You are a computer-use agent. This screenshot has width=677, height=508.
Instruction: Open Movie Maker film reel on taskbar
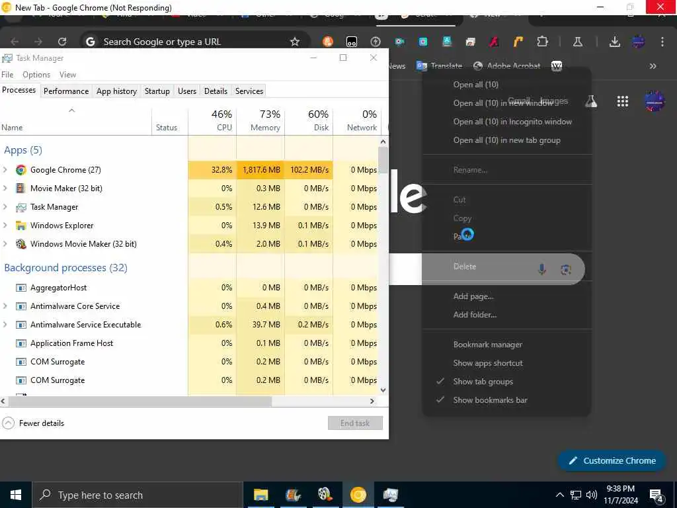coord(325,495)
